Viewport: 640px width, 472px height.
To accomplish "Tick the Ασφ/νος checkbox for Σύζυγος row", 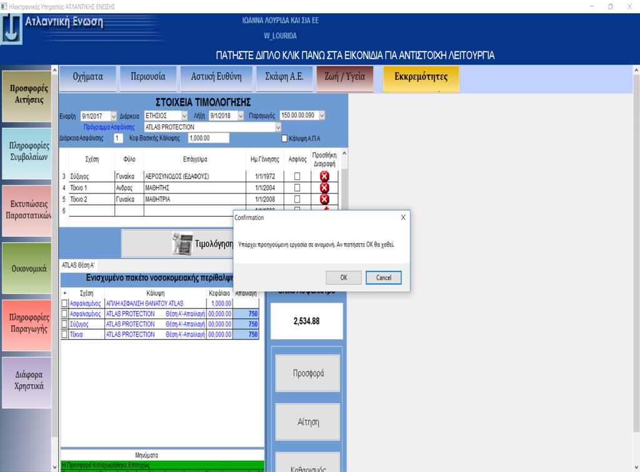I will [297, 176].
